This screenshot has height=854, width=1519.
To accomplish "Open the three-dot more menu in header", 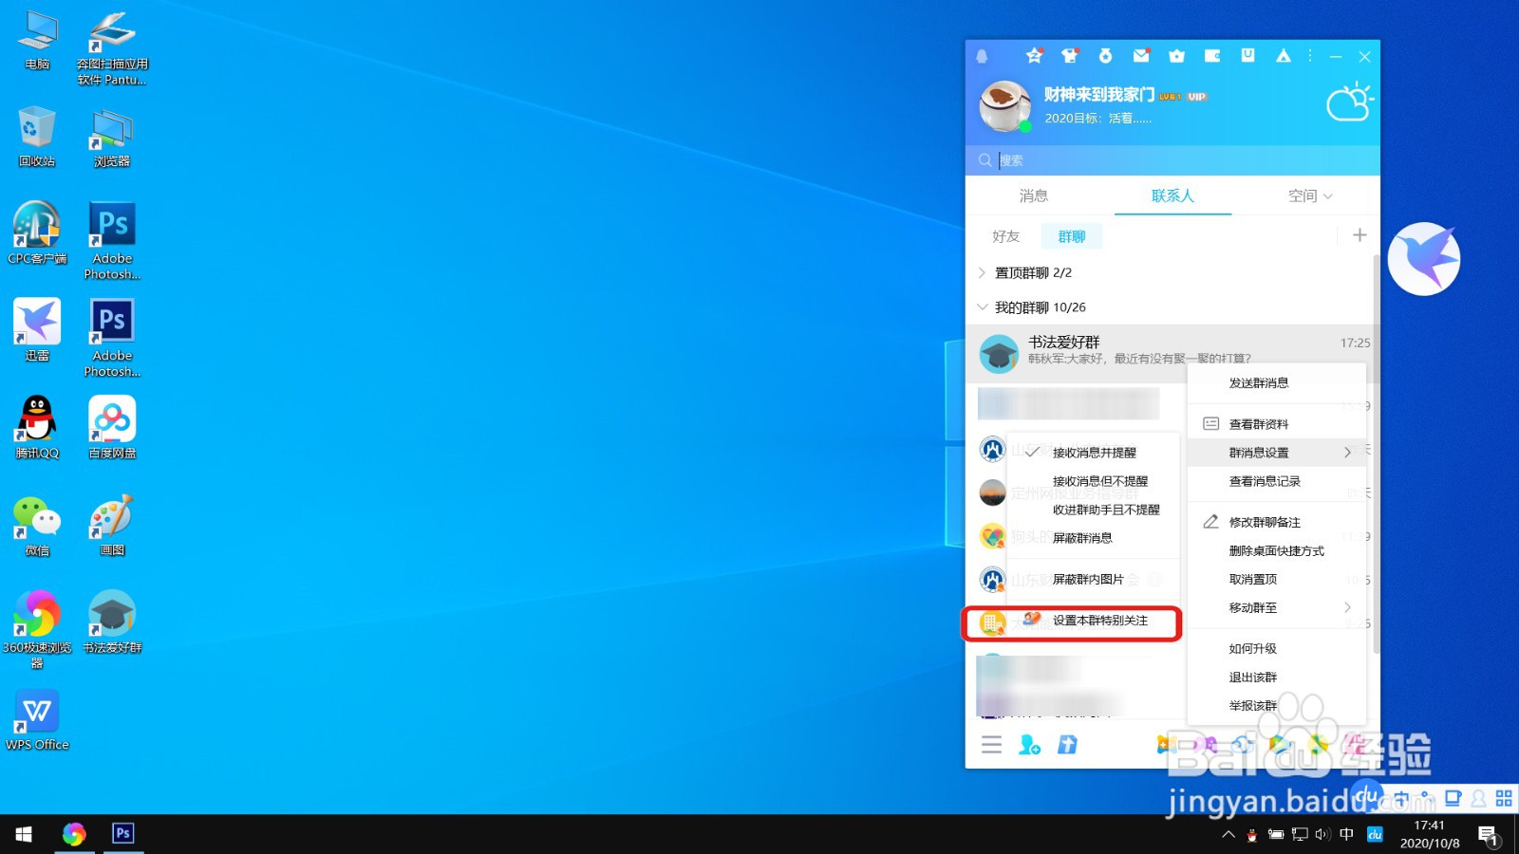I will pos(1310,56).
